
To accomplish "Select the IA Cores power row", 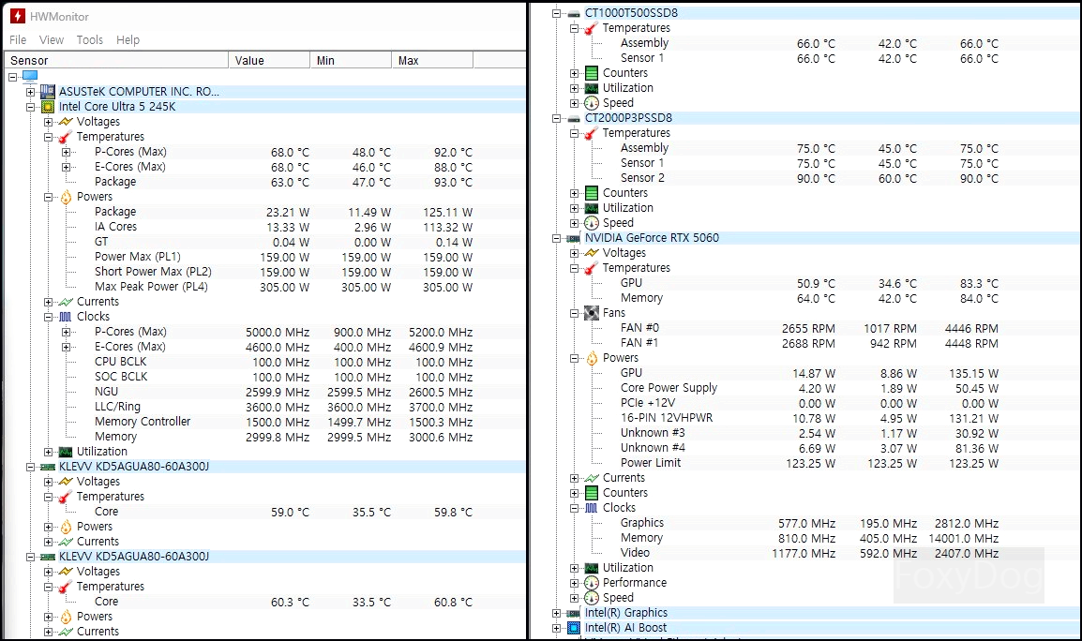I will [x=283, y=227].
